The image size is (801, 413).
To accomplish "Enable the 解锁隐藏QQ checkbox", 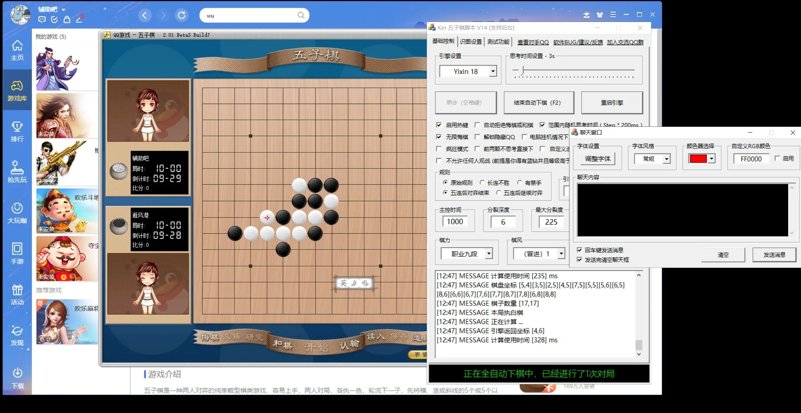I will [477, 137].
